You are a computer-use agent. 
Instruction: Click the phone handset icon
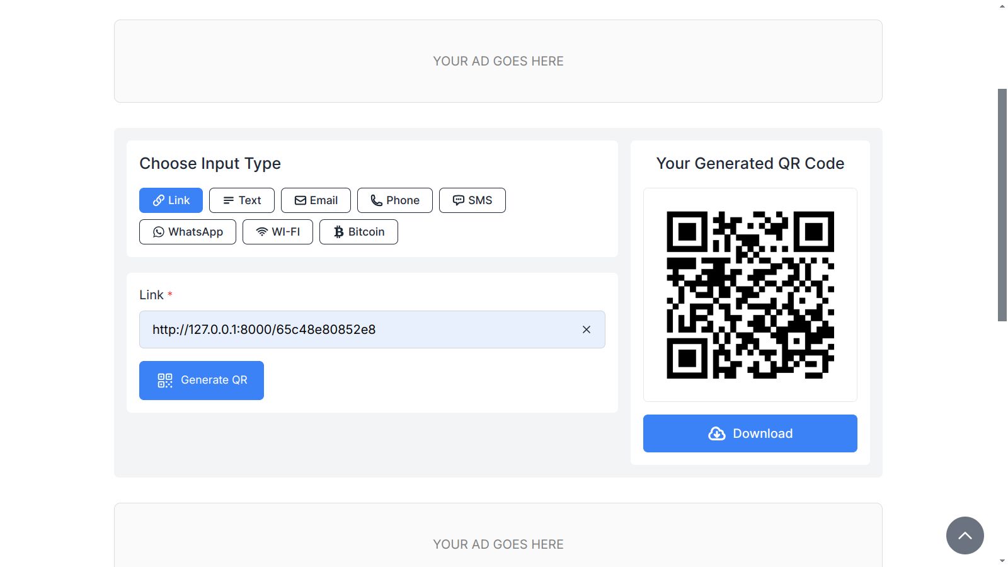pos(377,200)
